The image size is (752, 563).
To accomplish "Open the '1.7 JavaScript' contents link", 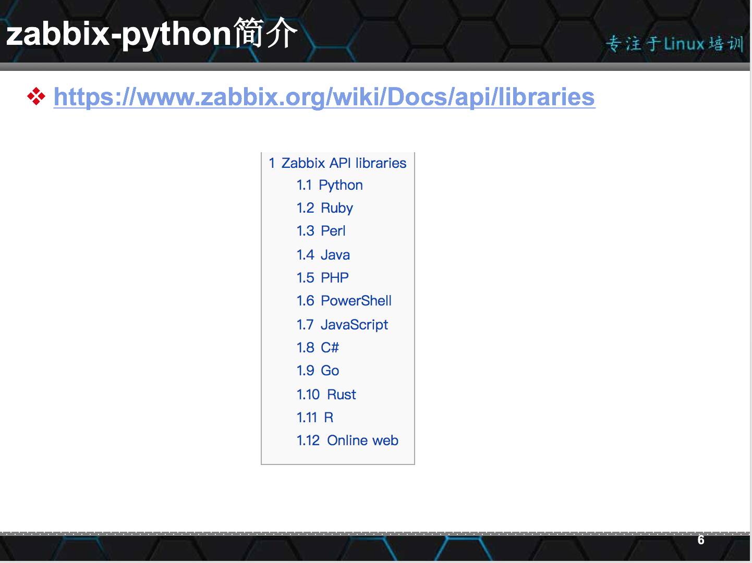I will pyautogui.click(x=342, y=325).
